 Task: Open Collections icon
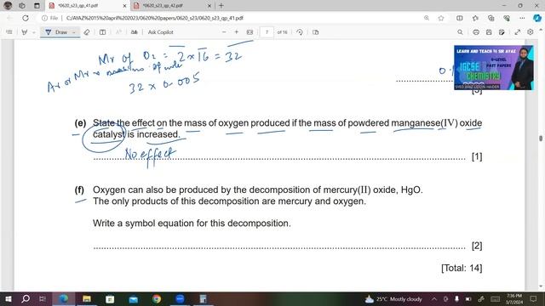491,18
